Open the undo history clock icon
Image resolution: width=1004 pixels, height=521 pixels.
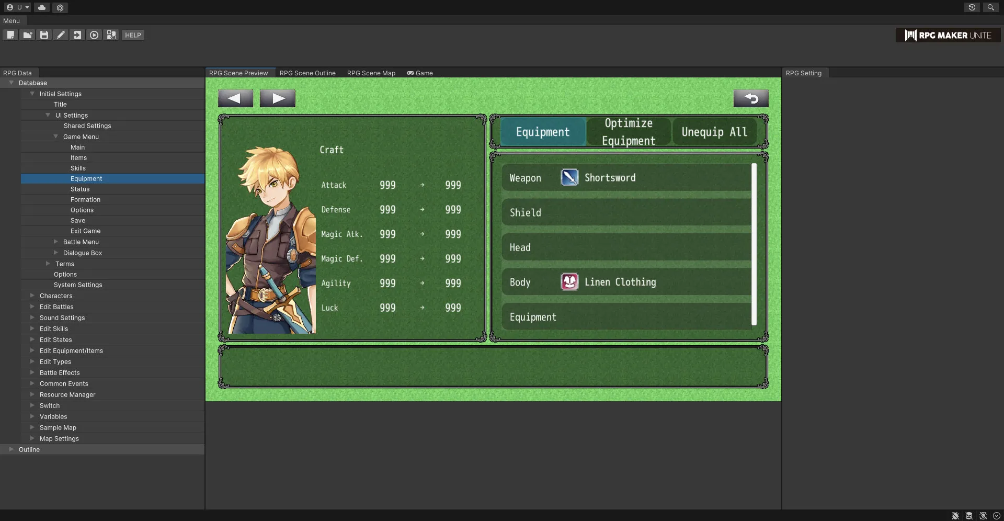[x=972, y=7]
